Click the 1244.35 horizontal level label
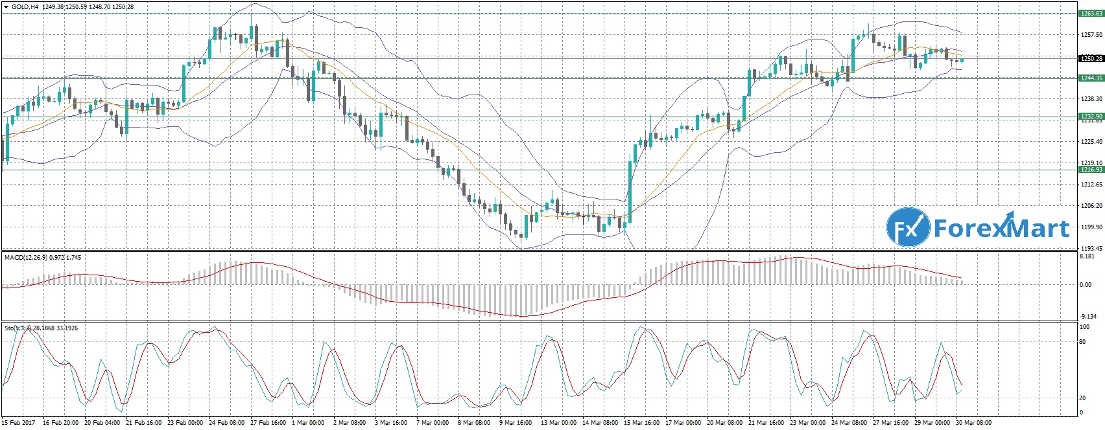The width and height of the screenshot is (1105, 430). tap(1090, 78)
